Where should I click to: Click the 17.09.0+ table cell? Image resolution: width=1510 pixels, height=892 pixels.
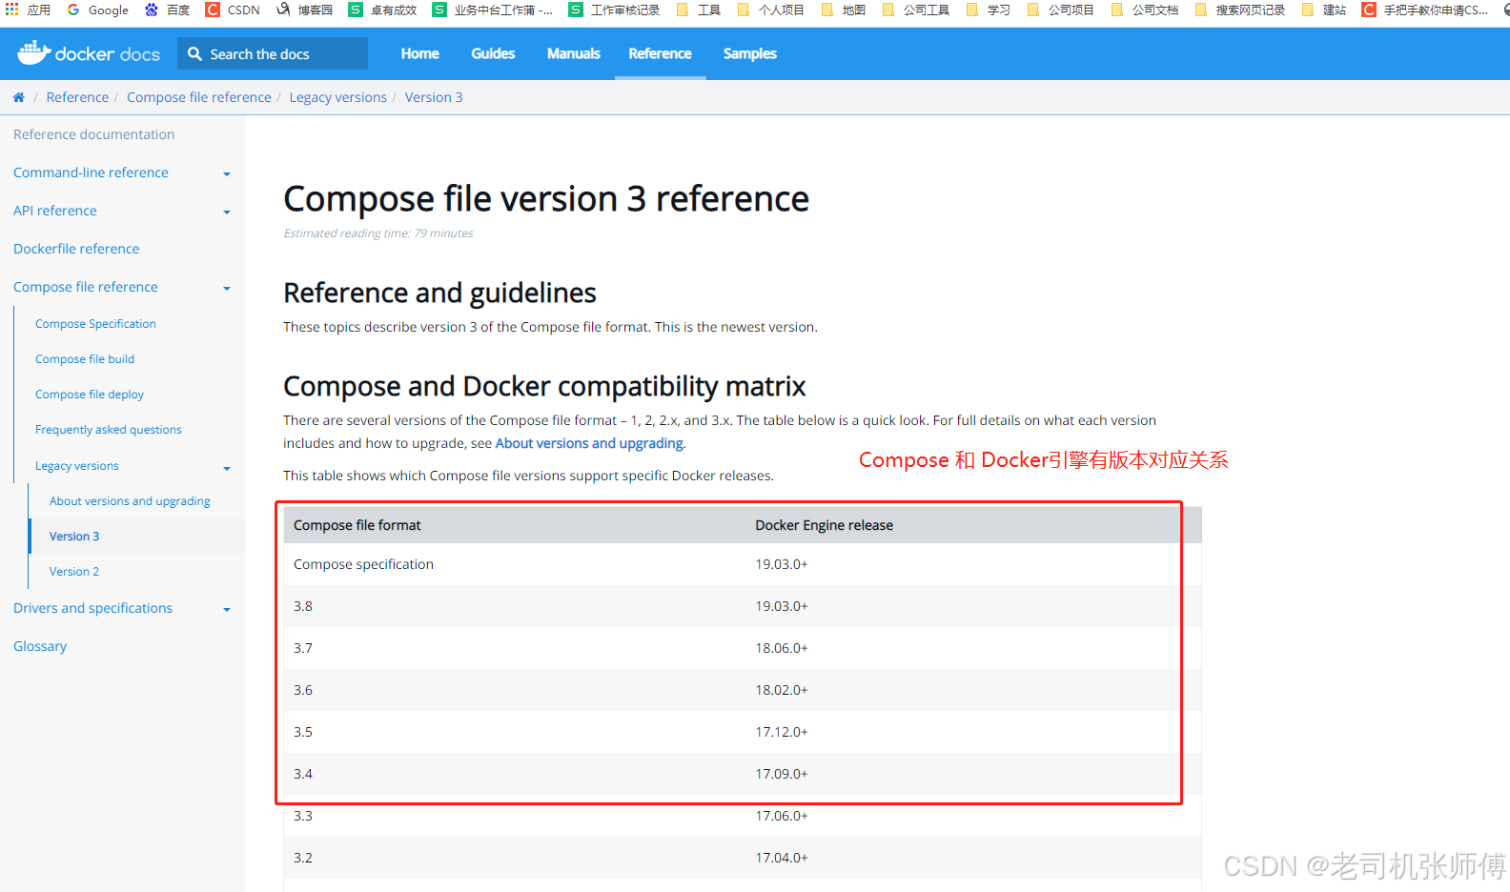tap(782, 774)
